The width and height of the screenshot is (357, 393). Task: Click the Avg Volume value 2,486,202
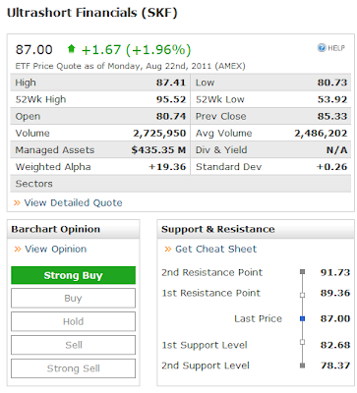321,134
